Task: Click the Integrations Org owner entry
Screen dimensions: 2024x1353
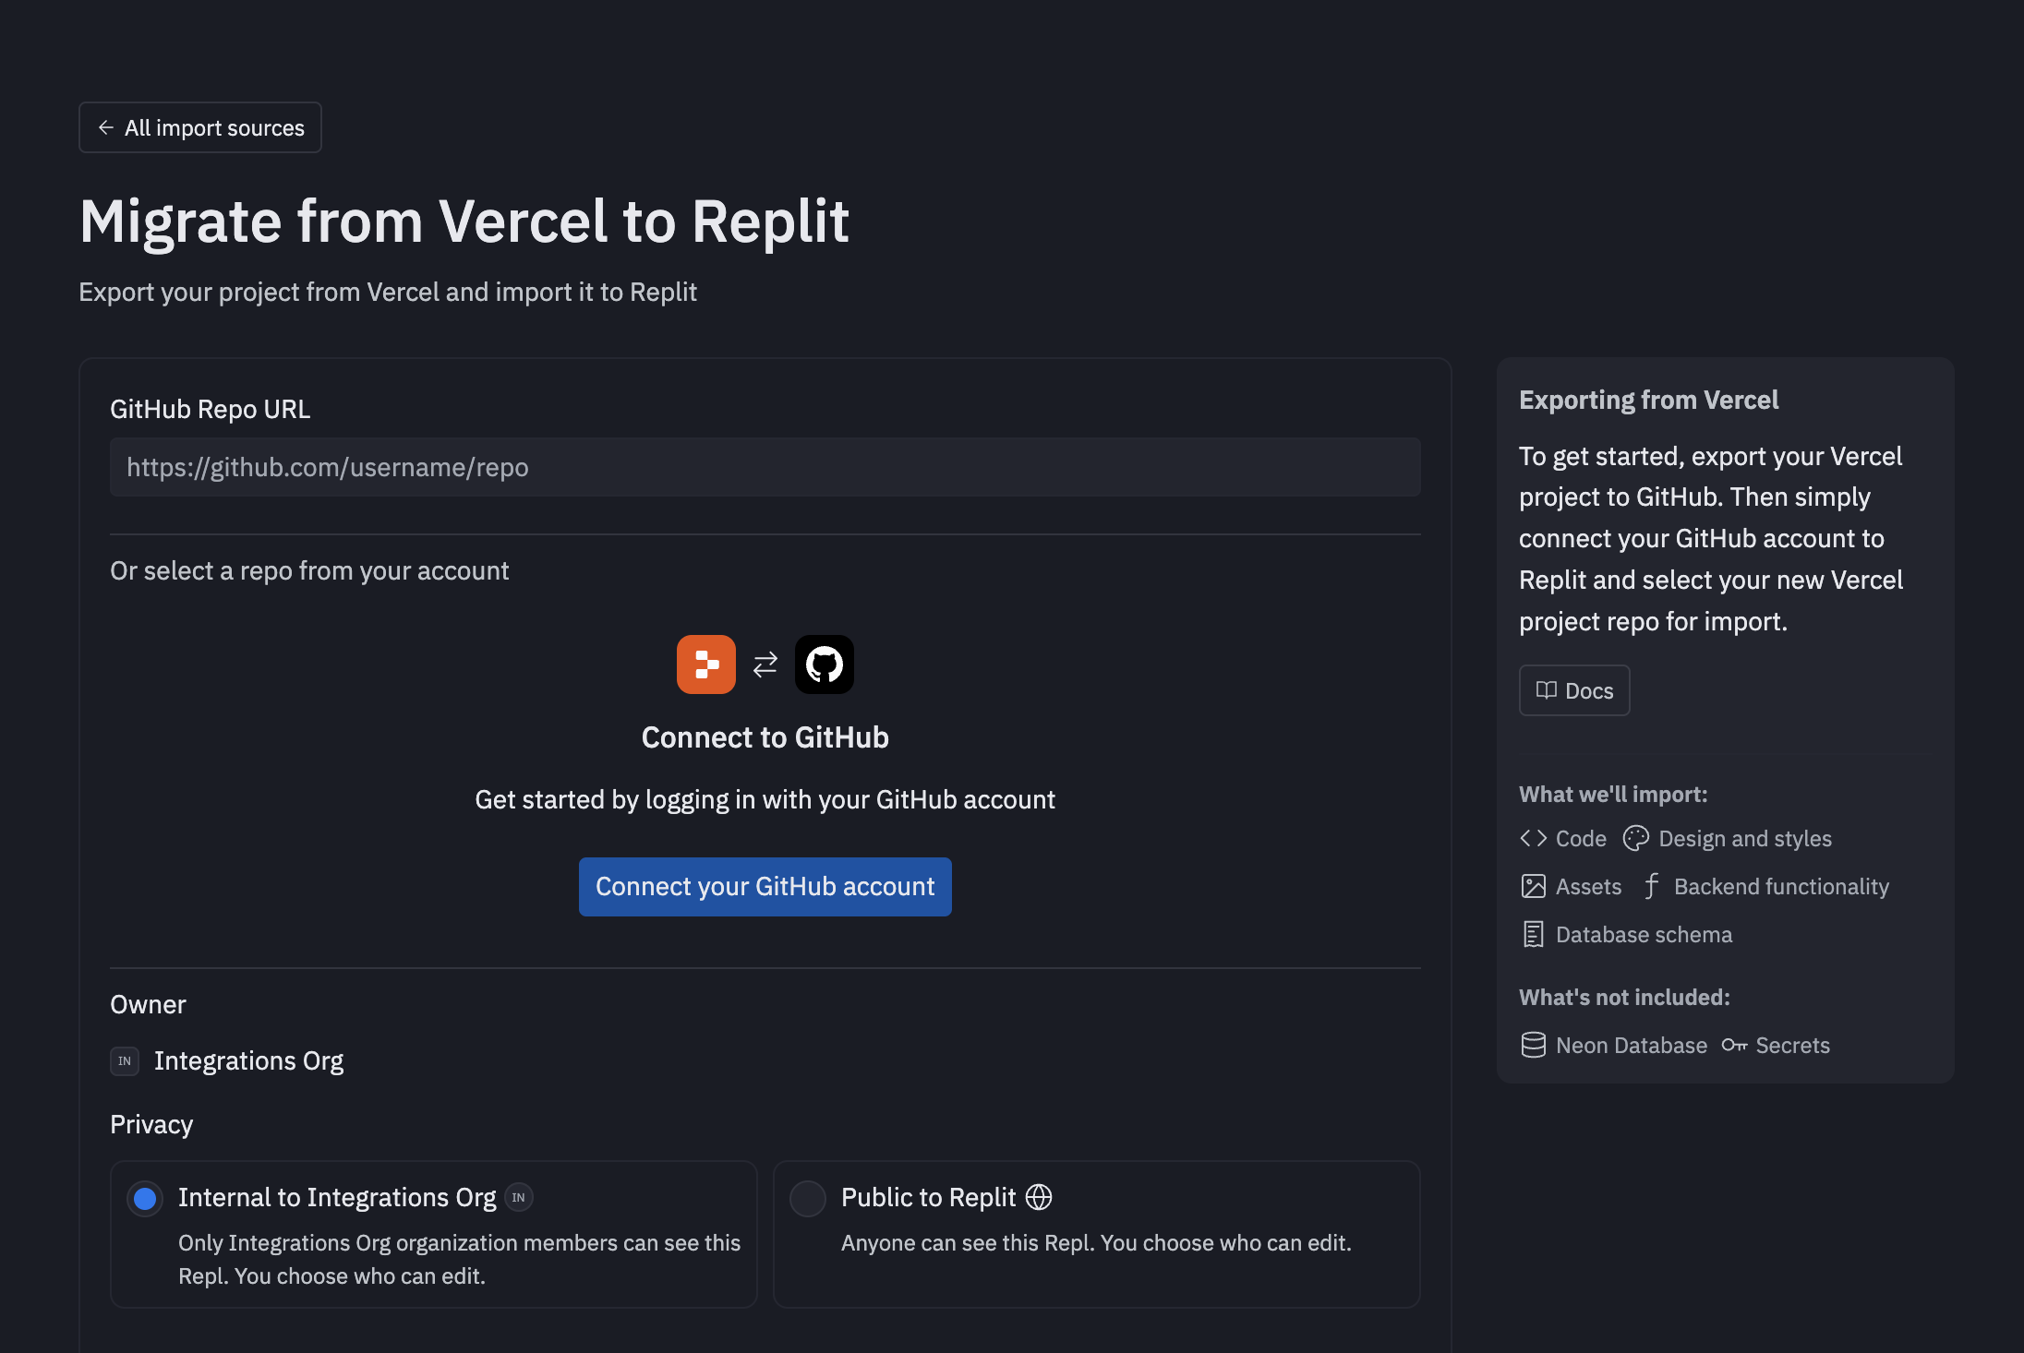Action: click(248, 1060)
